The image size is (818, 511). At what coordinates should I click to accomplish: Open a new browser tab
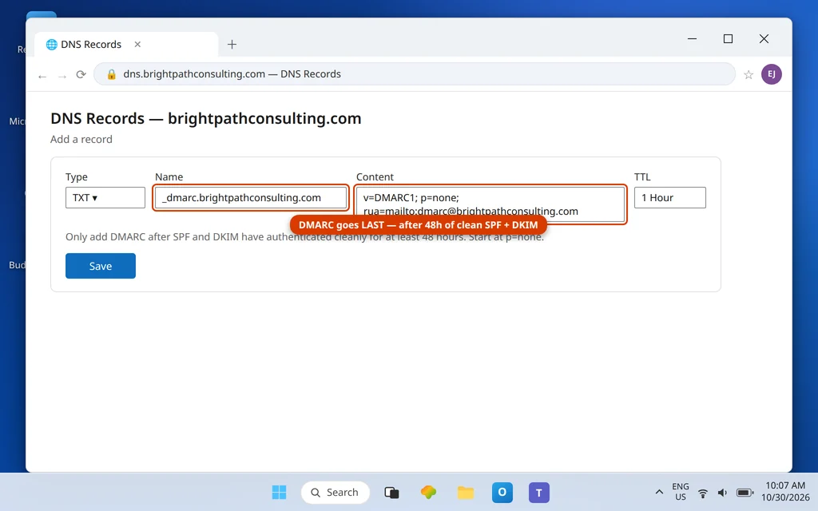coord(232,45)
